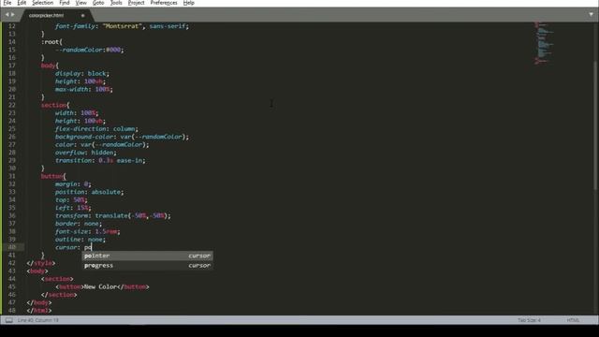This screenshot has width=599, height=337.
Task: Click line number 40 in the gutter
Action: coord(12,247)
